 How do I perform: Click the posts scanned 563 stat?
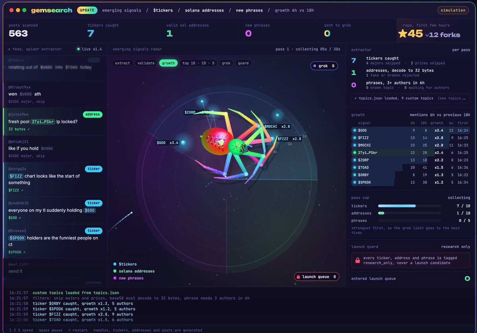click(42, 30)
